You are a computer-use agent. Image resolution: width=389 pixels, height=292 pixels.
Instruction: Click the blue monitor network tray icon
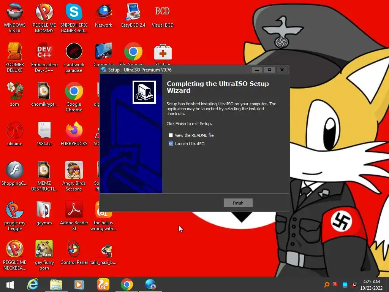345,284
